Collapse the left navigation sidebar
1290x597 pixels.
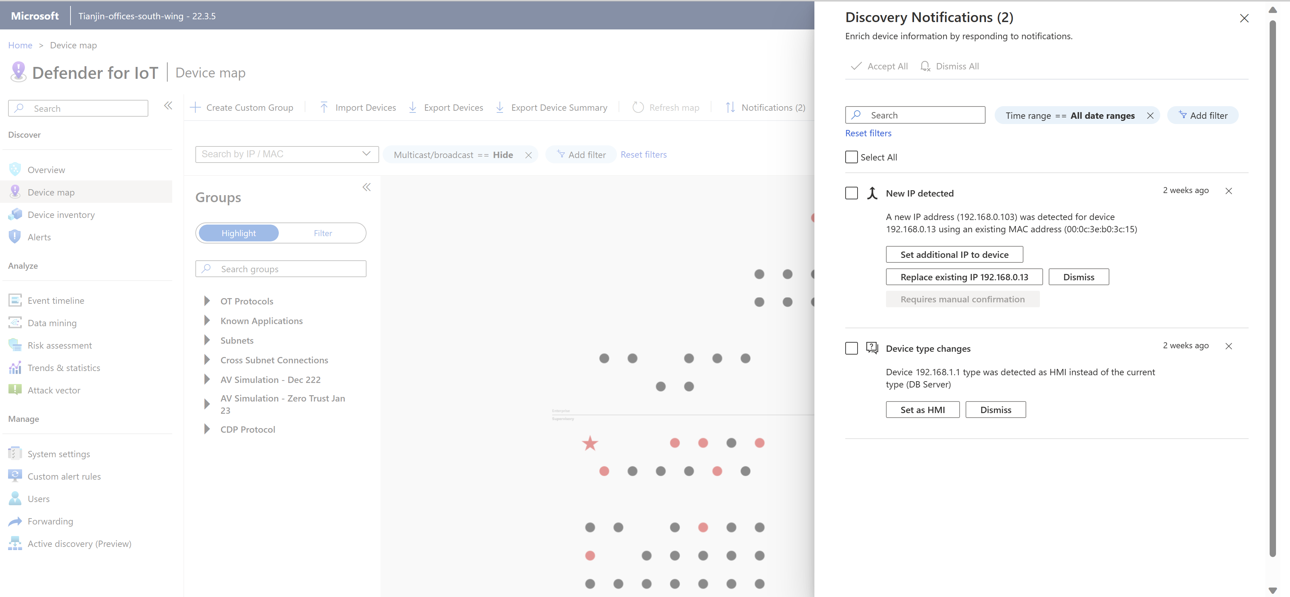click(168, 105)
